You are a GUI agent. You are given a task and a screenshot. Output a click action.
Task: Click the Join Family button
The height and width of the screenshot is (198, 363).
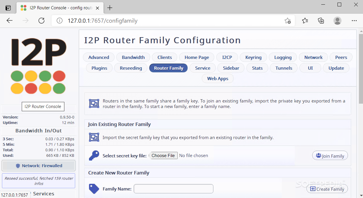(330, 156)
